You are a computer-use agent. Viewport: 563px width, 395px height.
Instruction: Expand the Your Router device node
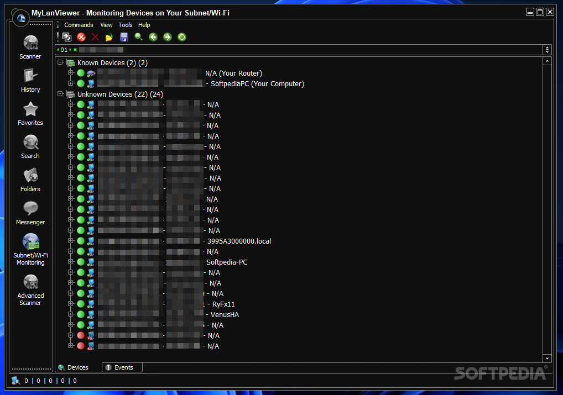(x=71, y=73)
